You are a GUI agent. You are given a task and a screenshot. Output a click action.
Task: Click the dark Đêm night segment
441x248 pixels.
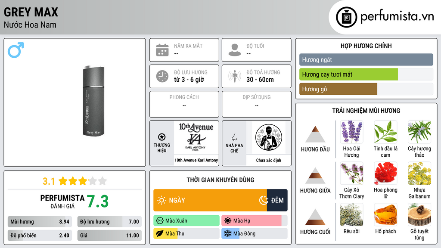click(x=277, y=200)
